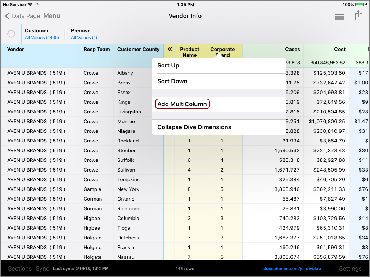
Task: Open the share/export menu
Action: (x=358, y=16)
